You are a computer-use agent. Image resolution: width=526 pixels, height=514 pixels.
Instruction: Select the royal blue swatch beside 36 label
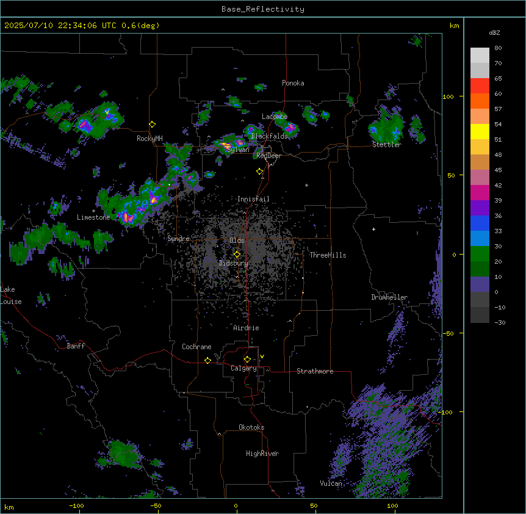480,223
